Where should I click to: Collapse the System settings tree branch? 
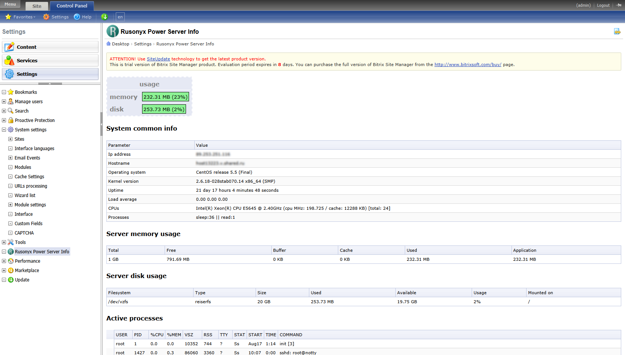coord(4,129)
